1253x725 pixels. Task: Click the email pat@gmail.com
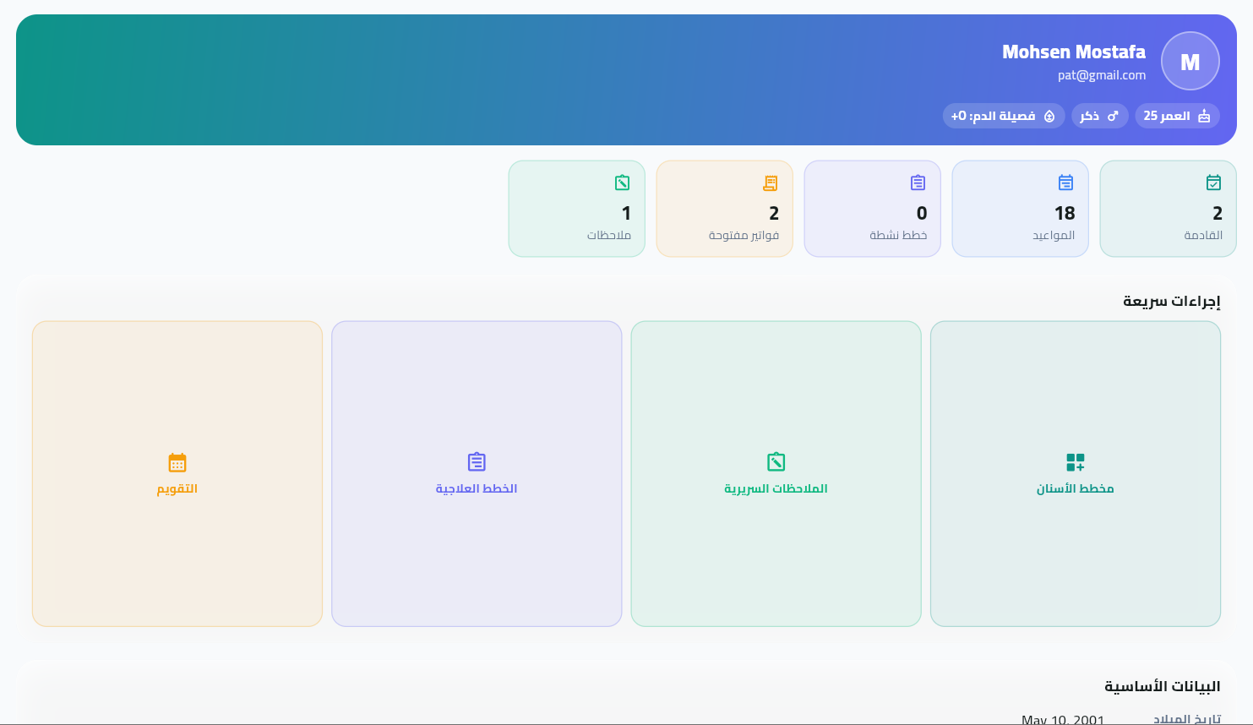1101,75
